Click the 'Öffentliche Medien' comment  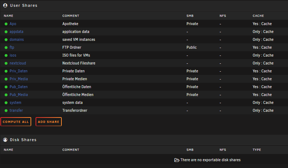(78, 95)
